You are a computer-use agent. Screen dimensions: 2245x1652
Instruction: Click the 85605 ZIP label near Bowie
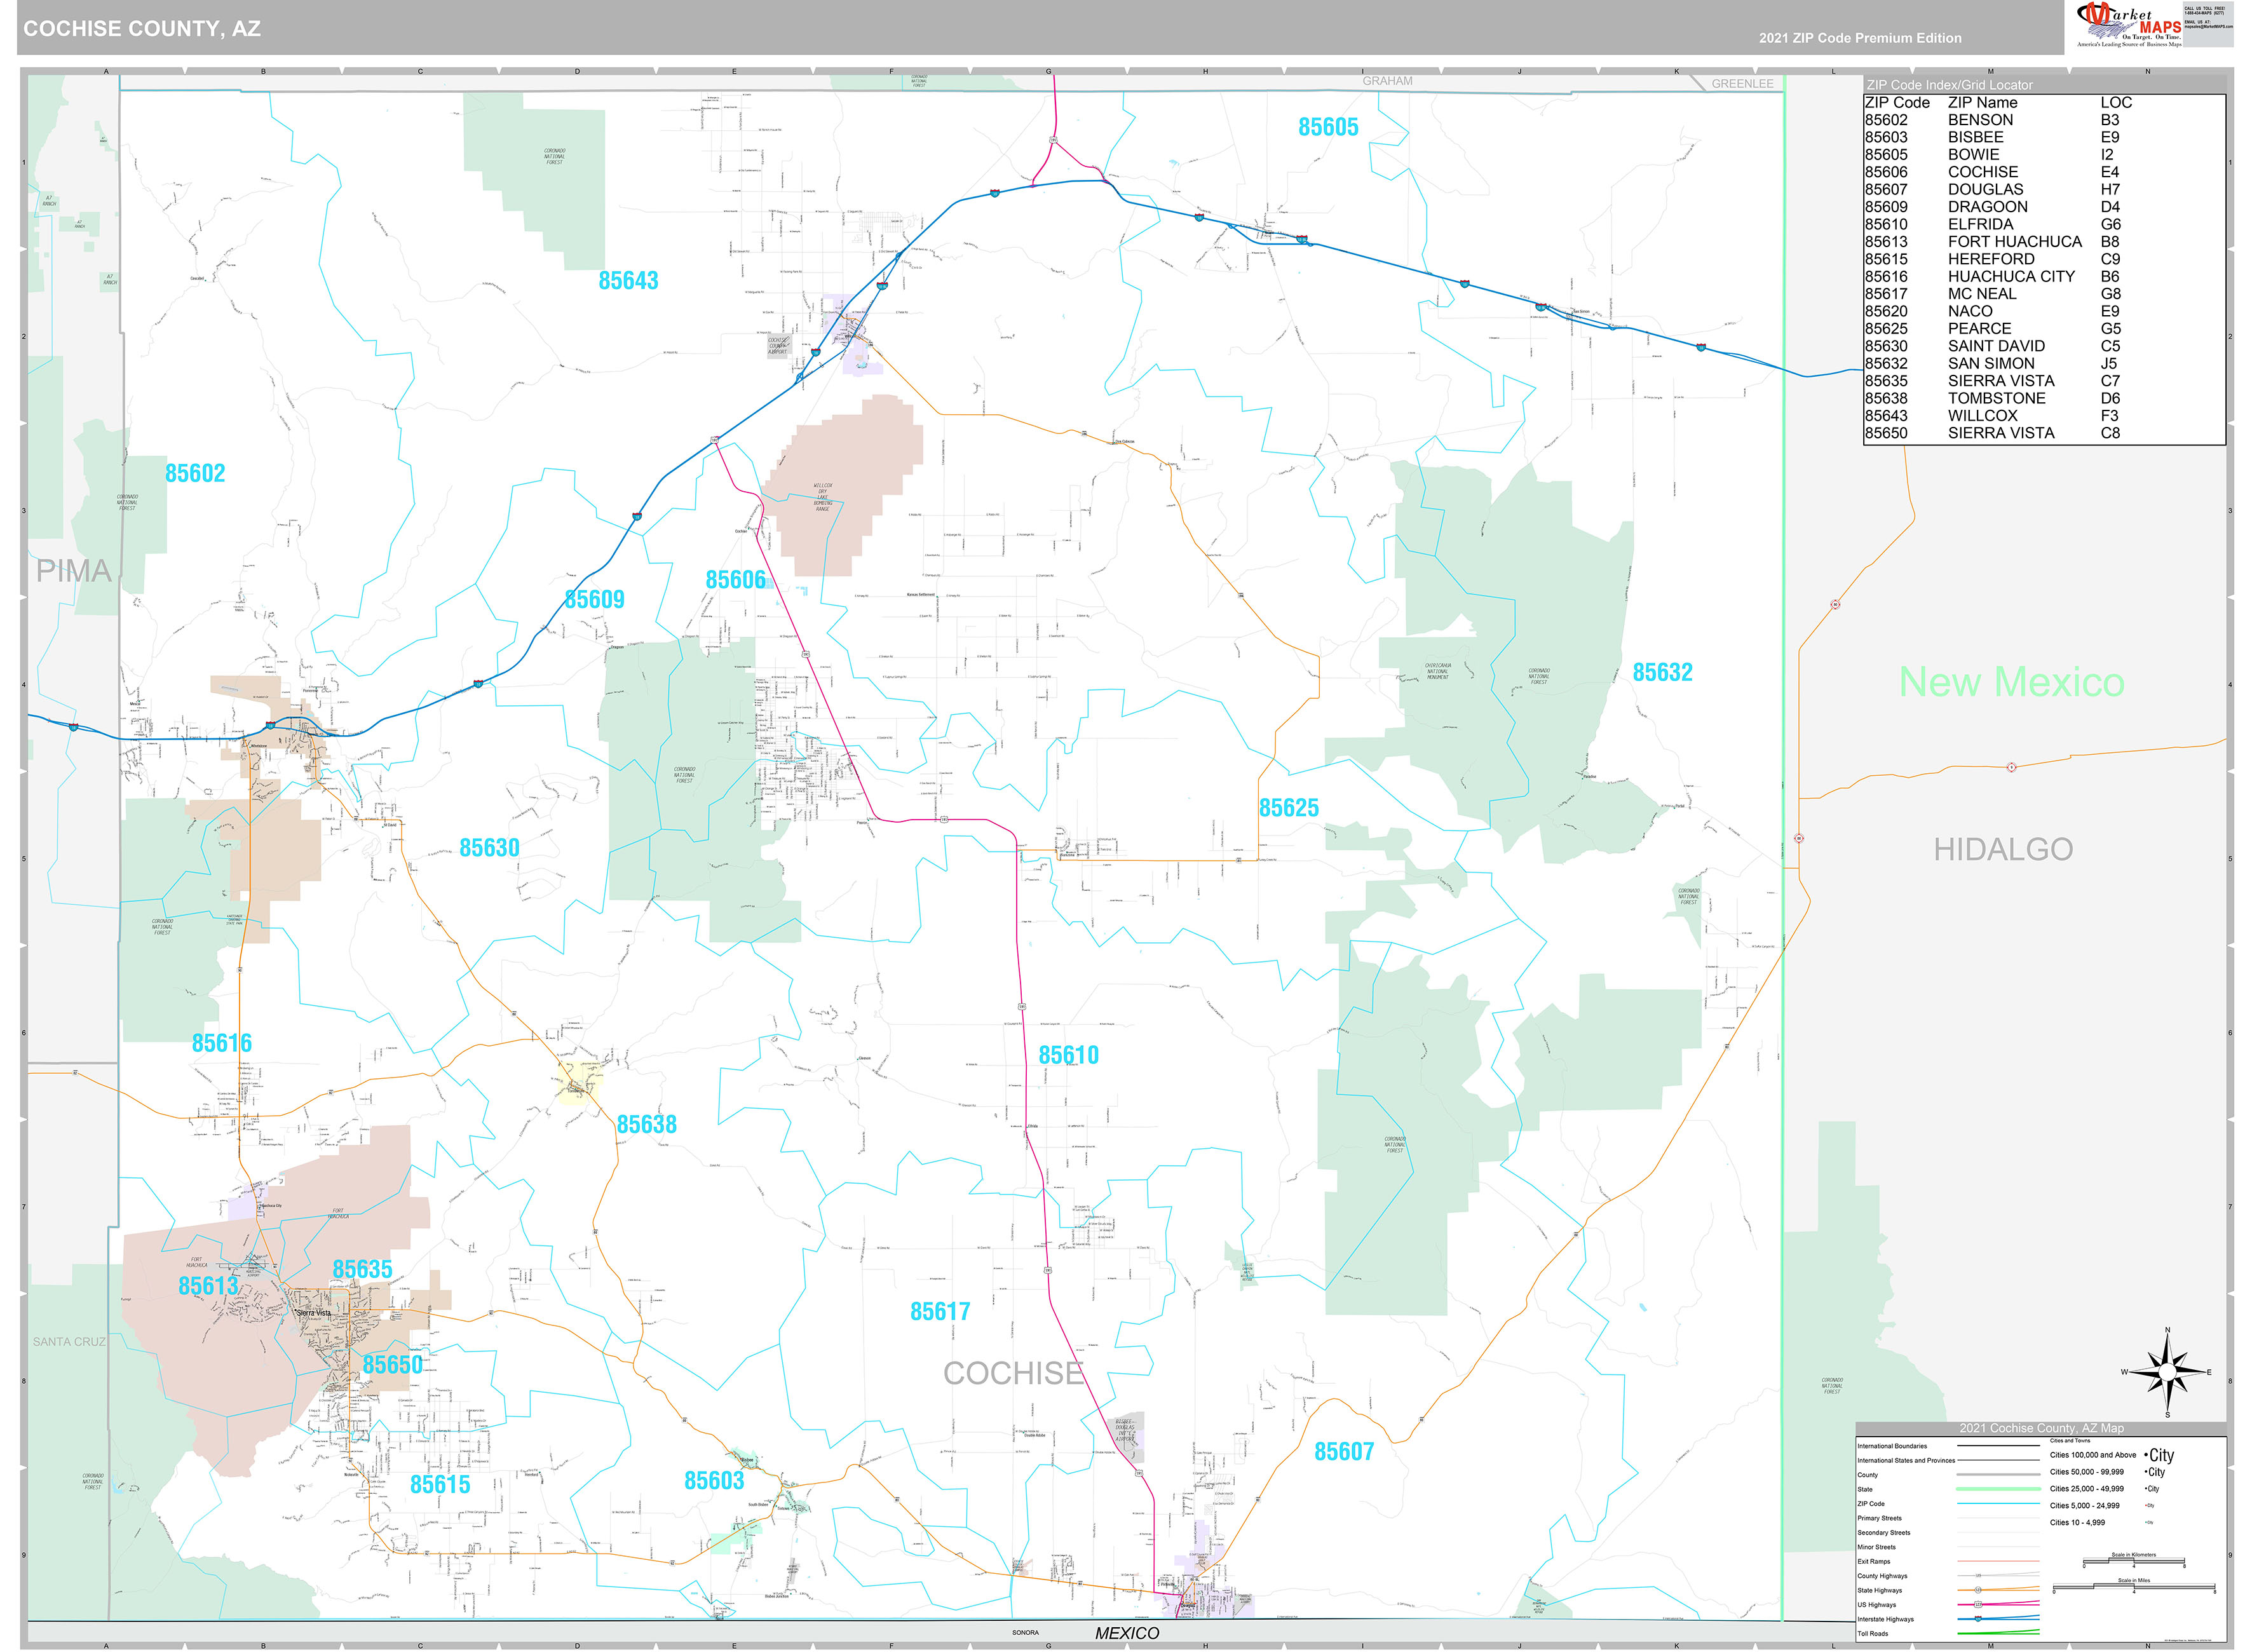tap(1327, 127)
